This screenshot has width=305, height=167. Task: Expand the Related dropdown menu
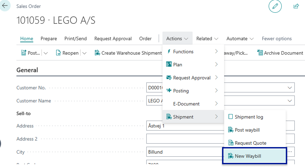coord(207,38)
